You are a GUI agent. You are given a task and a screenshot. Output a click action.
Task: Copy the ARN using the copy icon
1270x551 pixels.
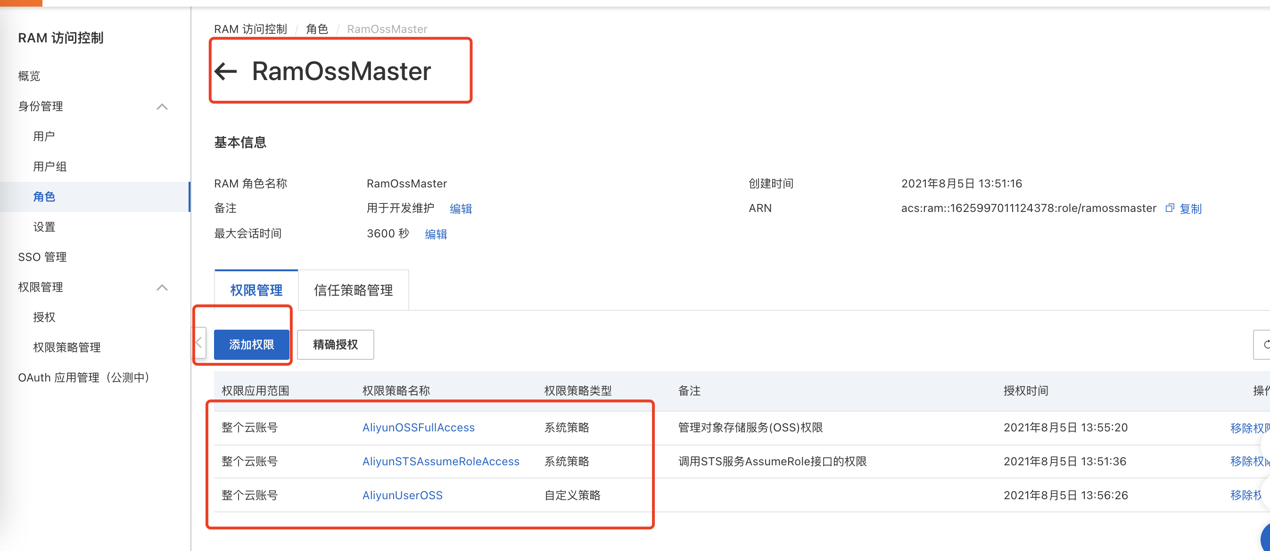(1170, 208)
